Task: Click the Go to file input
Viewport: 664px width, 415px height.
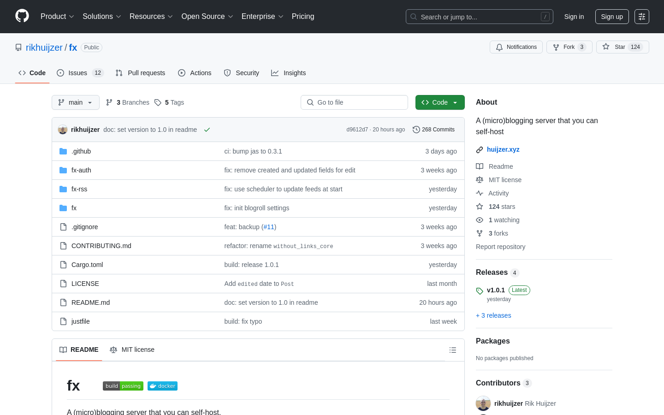Action: click(354, 102)
